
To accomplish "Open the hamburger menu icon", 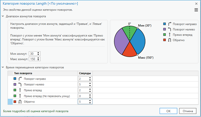I will click(196, 10).
